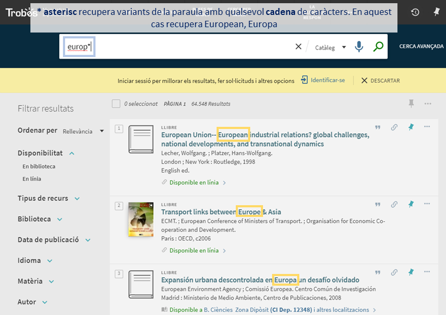Collapse the Disponibilitat filter section
This screenshot has height=315, width=446.
pos(46,153)
